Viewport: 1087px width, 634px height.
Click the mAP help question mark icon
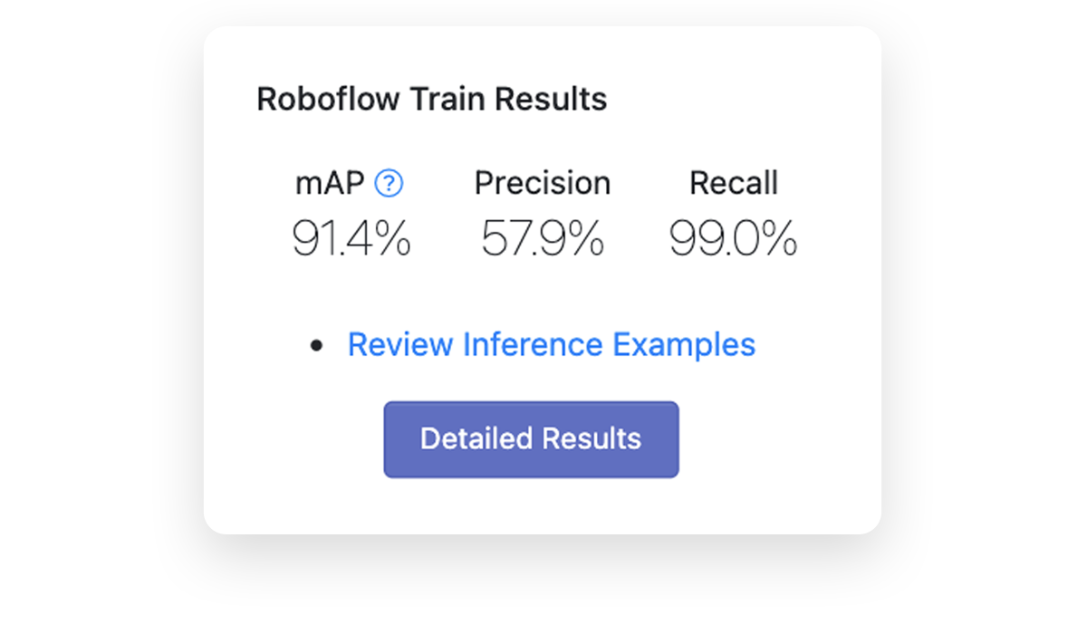point(389,184)
